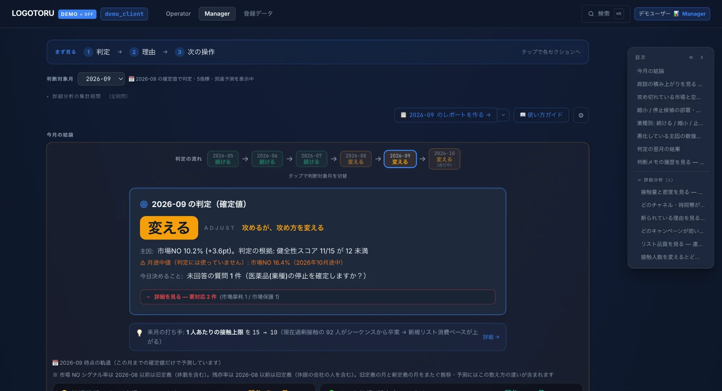Go to 今月の結論 in 目次

coord(651,71)
